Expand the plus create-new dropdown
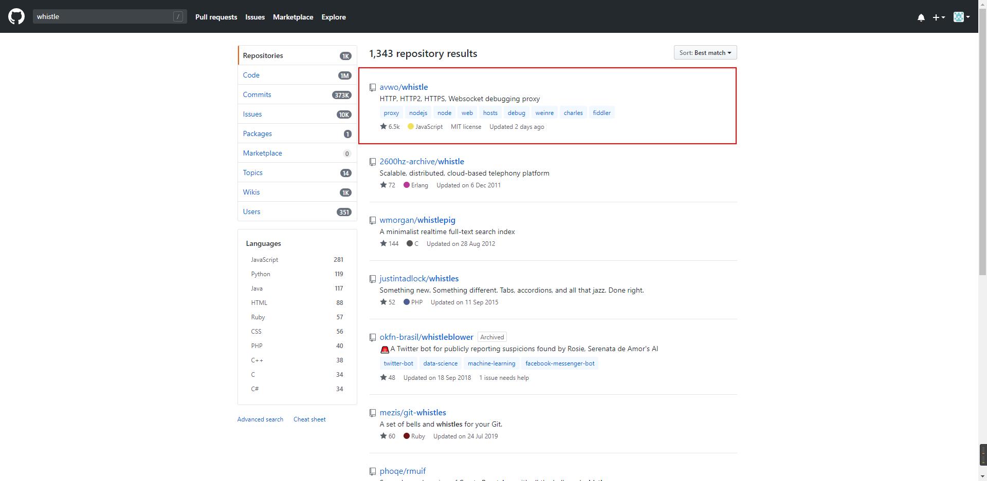The height and width of the screenshot is (481, 987). (938, 17)
